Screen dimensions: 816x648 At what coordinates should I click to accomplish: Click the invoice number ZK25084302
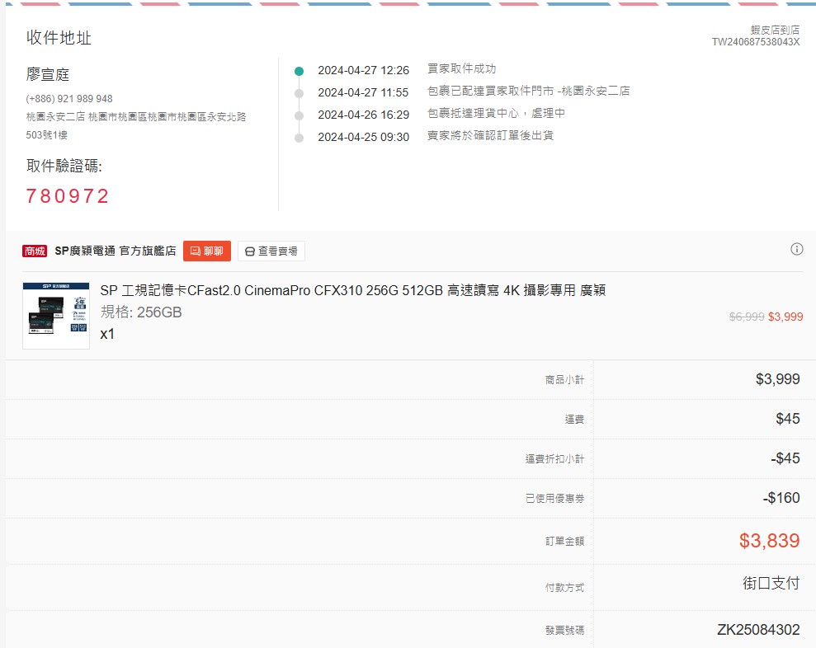click(758, 630)
